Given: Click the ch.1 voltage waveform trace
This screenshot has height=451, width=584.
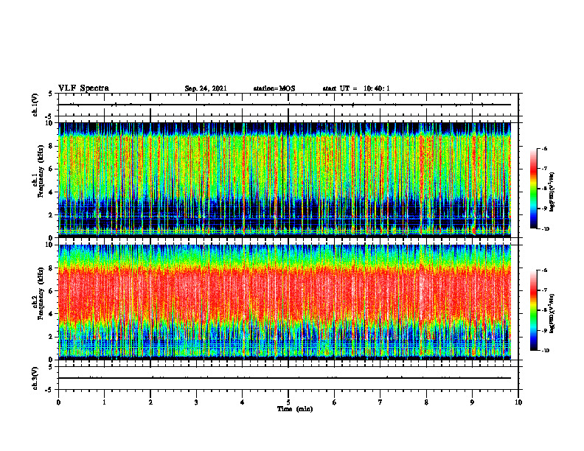Looking at the screenshot, I should pyautogui.click(x=285, y=105).
